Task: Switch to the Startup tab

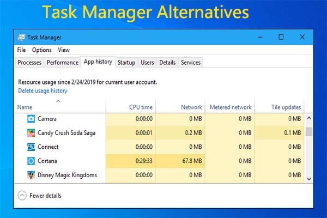Action: (126, 62)
